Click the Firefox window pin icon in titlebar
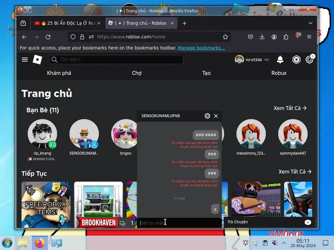Screen dimensions: 334x250 click(x=28, y=9)
